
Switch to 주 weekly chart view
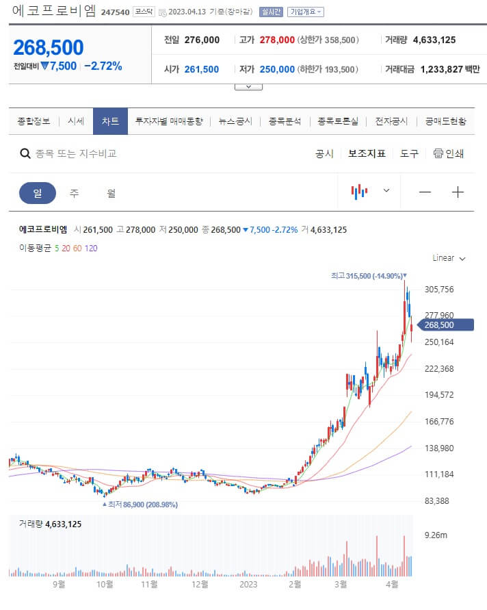73,192
